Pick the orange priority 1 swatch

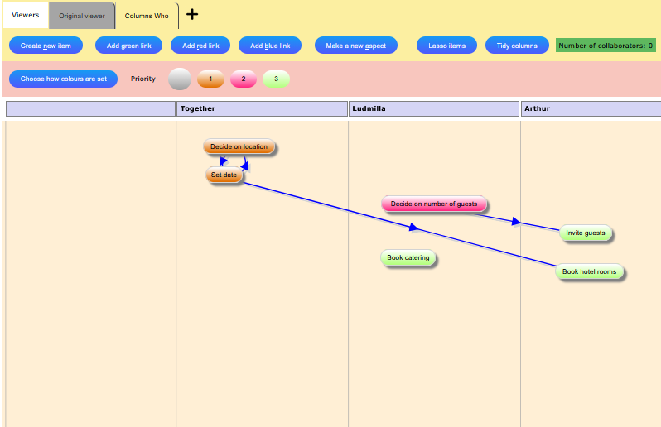(x=210, y=79)
